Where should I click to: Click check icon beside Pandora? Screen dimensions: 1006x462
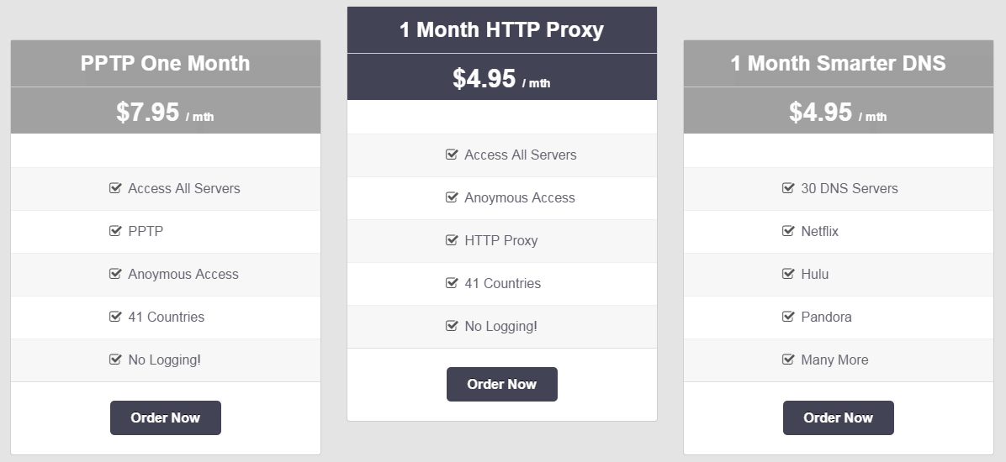(x=788, y=317)
